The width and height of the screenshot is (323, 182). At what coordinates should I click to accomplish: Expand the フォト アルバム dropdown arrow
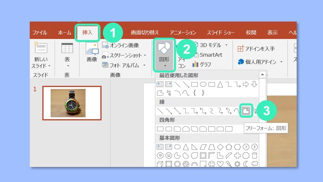tap(144, 65)
